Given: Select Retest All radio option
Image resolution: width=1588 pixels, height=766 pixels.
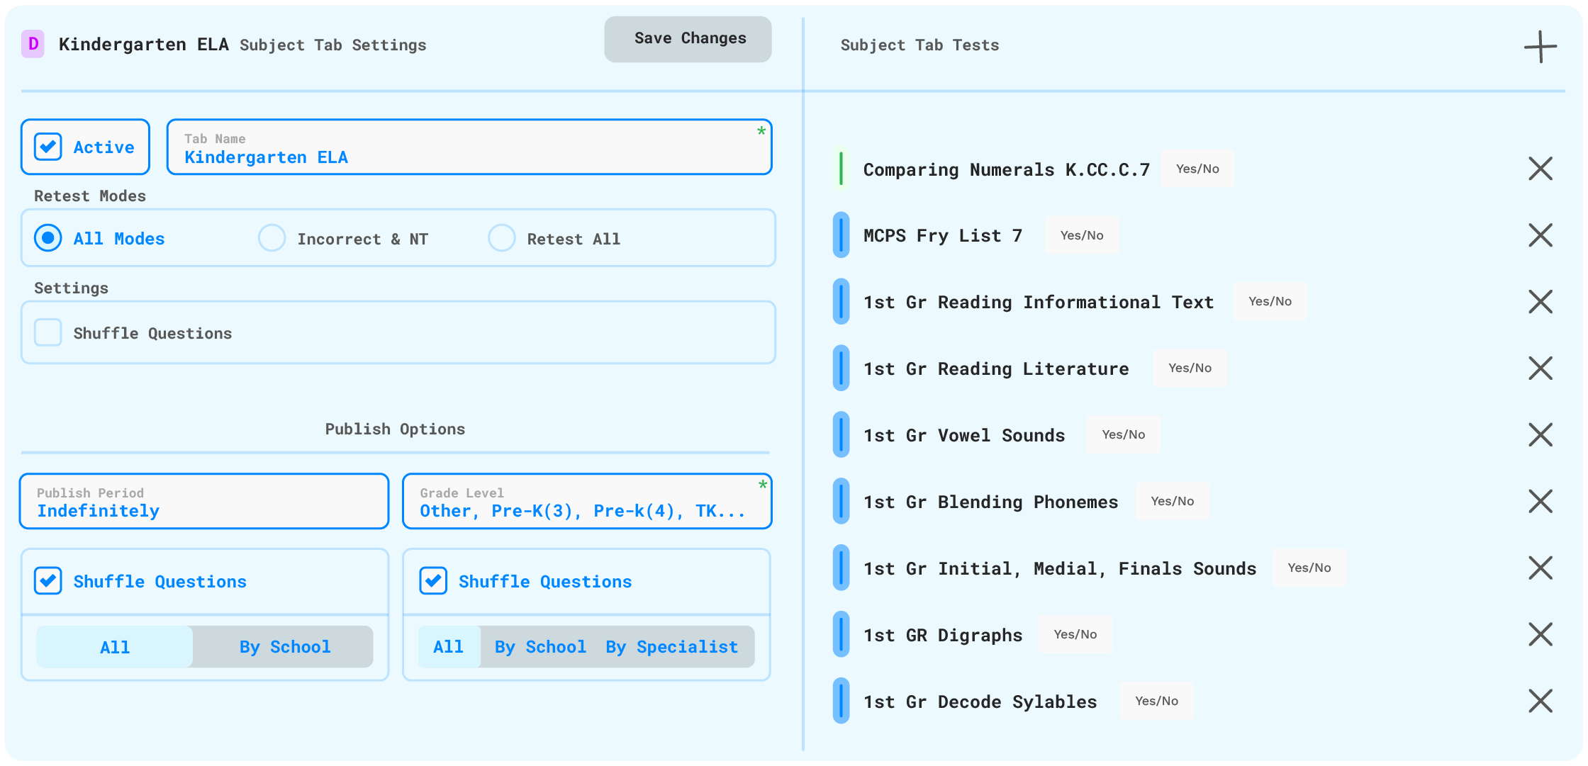Looking at the screenshot, I should (502, 238).
